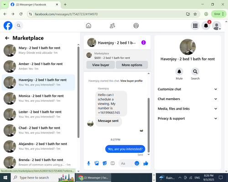The height and width of the screenshot is (182, 228).
Task: Click the ENG language indicator
Action: [197, 177]
